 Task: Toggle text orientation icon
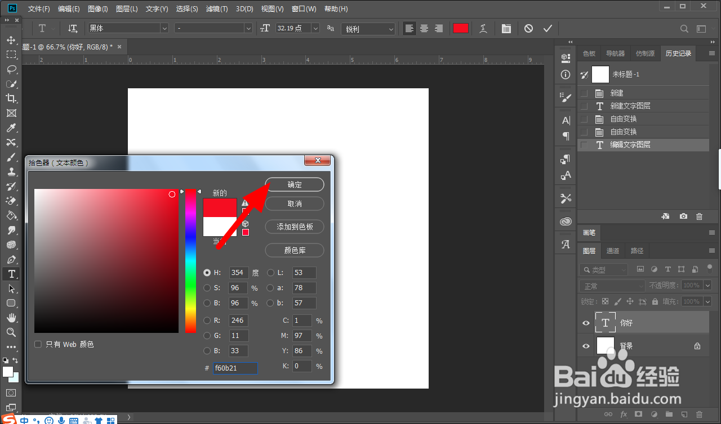(73, 28)
